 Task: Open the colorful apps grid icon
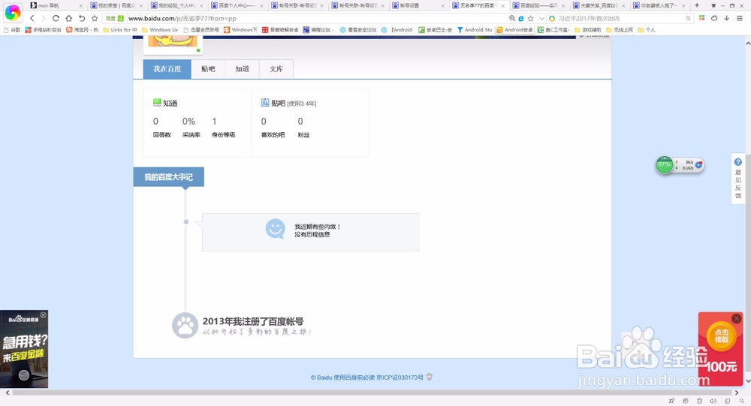[x=701, y=18]
